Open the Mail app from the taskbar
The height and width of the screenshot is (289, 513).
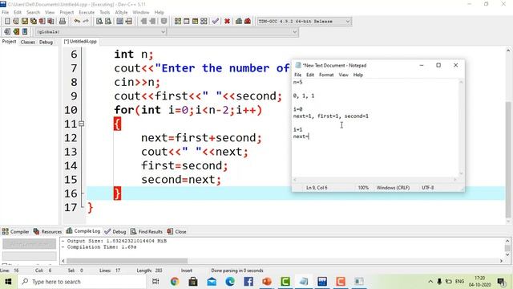coord(212,282)
